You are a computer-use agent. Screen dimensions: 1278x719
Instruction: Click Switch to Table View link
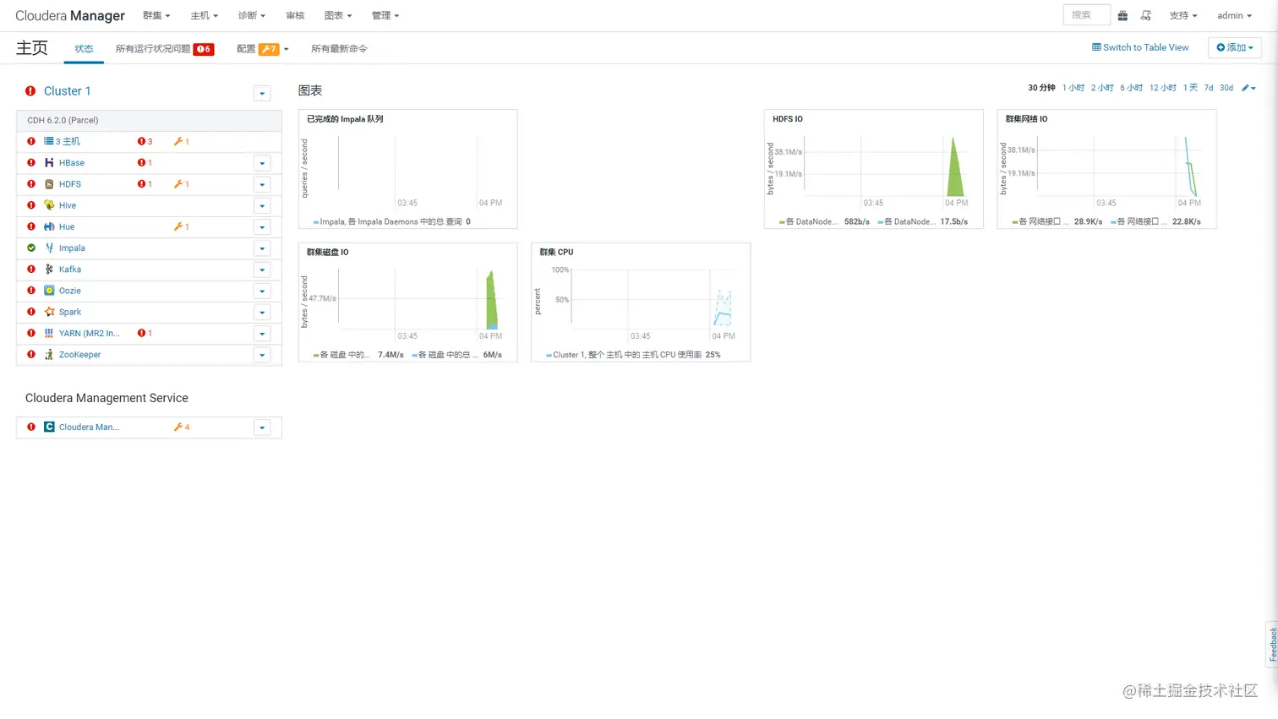click(1140, 47)
